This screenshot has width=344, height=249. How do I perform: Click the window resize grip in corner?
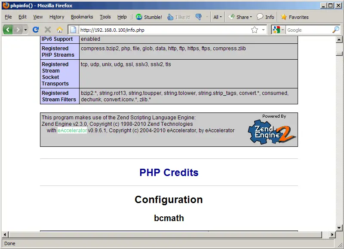point(340,244)
